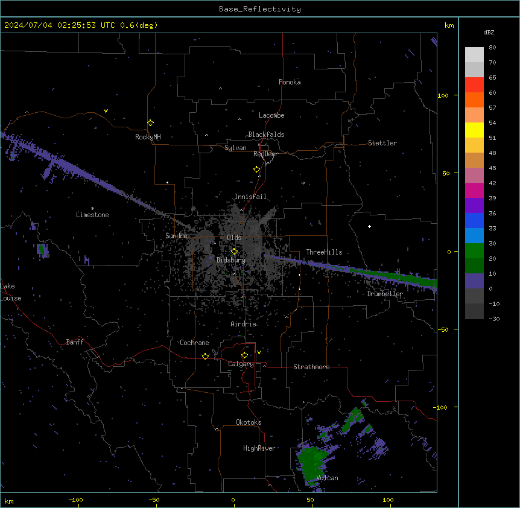Pick the bright green swatch between 30 and 20
The image size is (520, 508).
(474, 251)
